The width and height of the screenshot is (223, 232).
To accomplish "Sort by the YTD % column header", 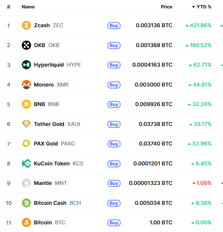I will (202, 7).
